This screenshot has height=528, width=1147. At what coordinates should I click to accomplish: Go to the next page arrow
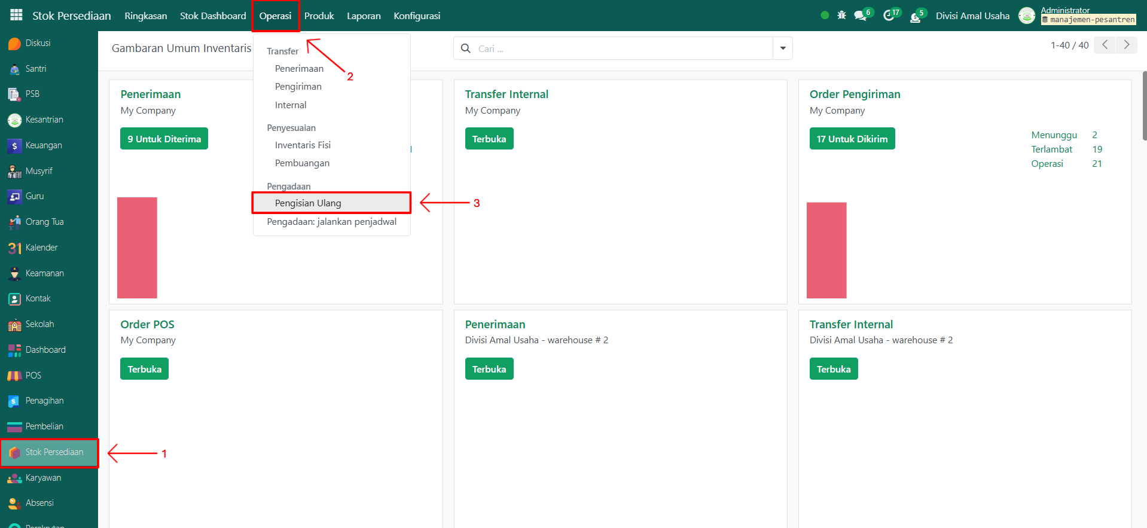(1126, 45)
